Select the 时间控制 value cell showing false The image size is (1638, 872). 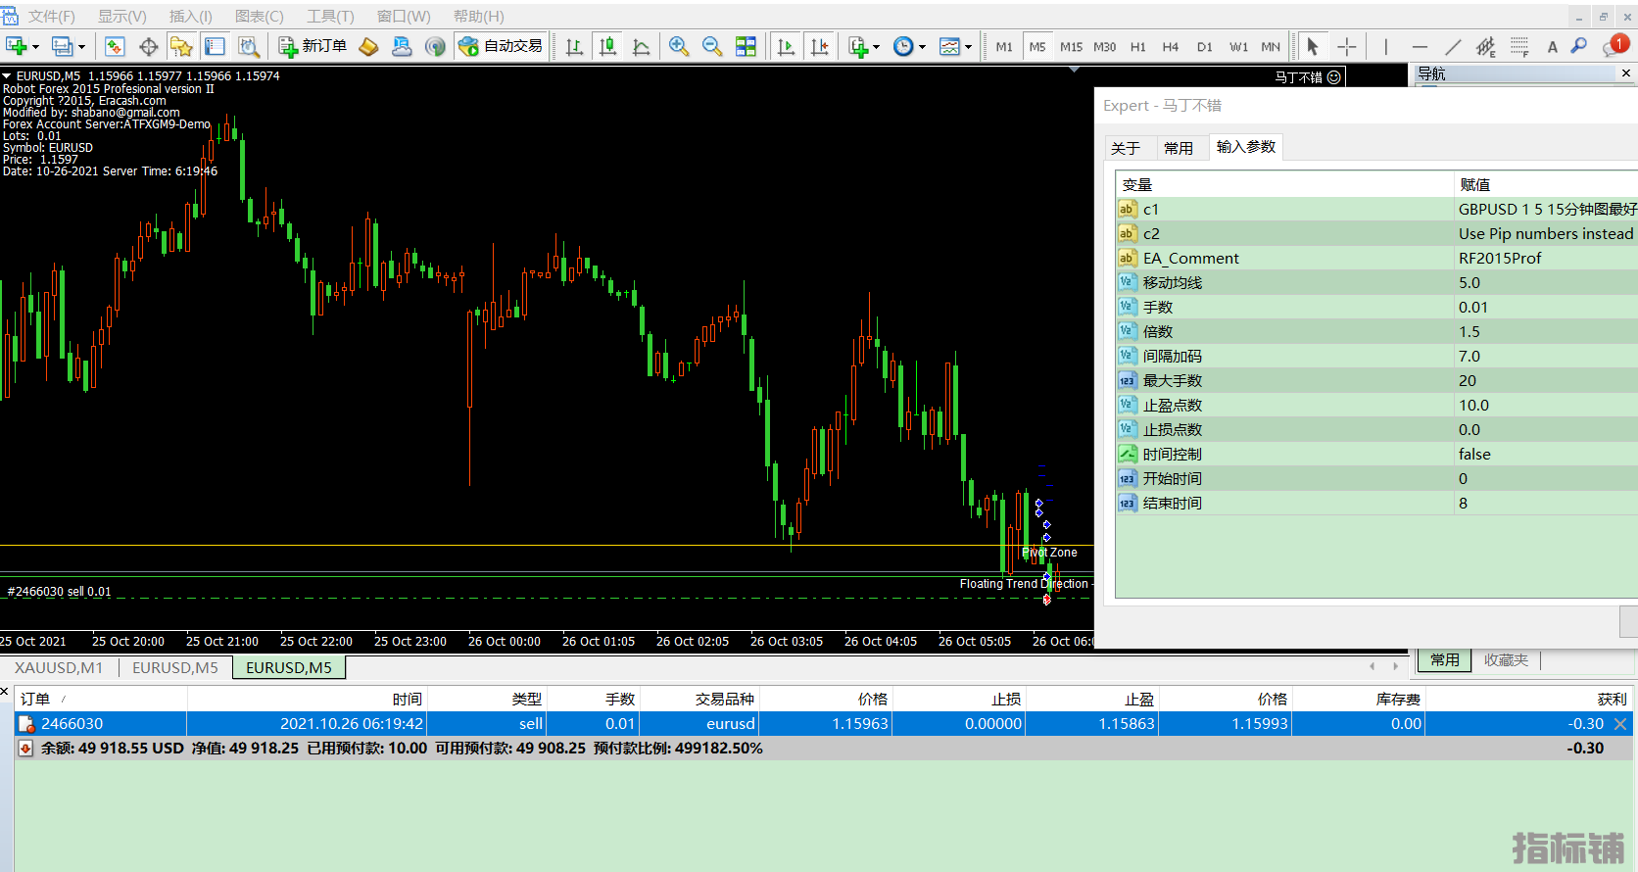click(x=1473, y=454)
